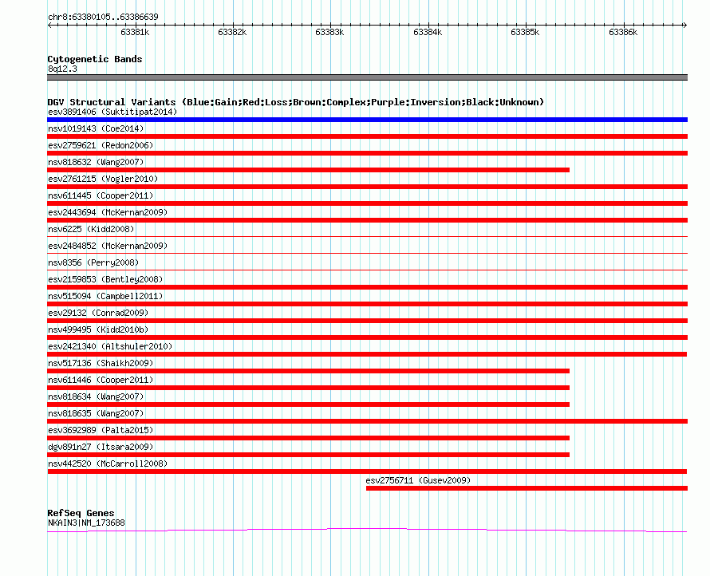Screen dimensions: 710x576
Task: Click the red bar under nsv818632
Action: coord(309,170)
